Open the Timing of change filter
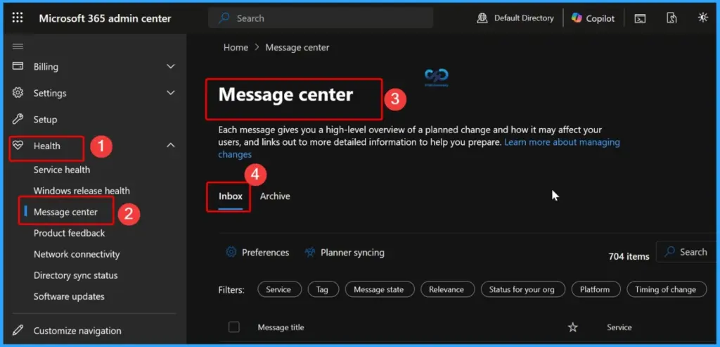720x347 pixels. click(x=665, y=289)
